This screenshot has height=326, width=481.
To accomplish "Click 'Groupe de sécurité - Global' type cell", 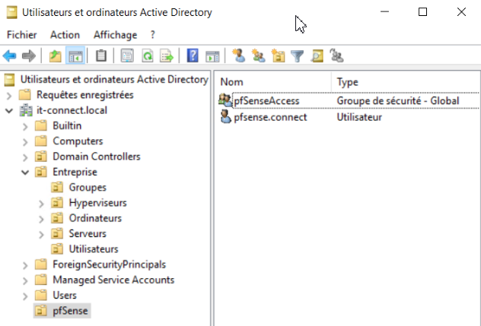I will (398, 101).
